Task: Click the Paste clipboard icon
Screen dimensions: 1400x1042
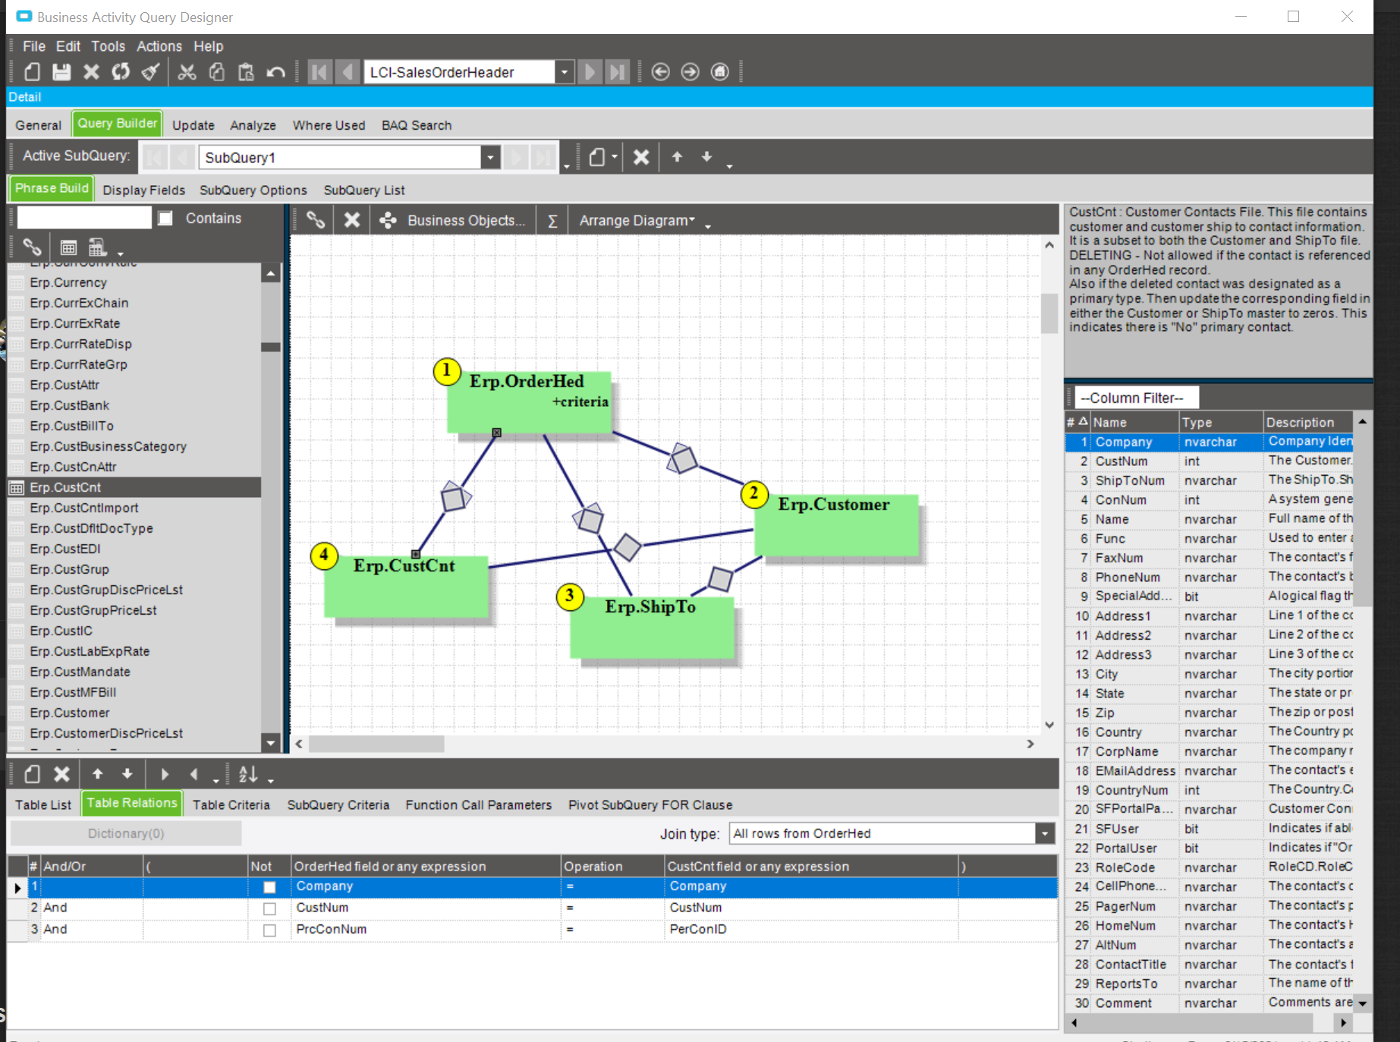Action: click(x=246, y=72)
